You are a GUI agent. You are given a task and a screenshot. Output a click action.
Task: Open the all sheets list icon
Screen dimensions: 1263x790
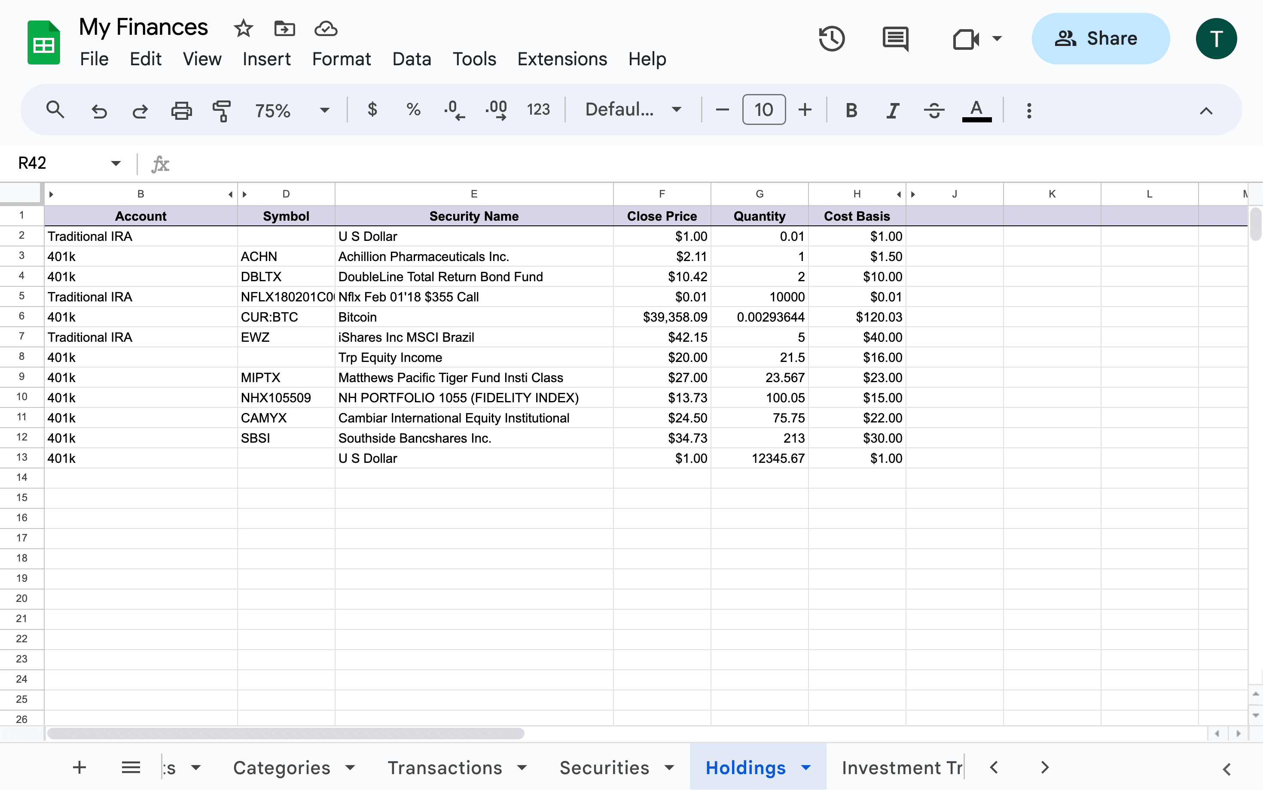(131, 767)
